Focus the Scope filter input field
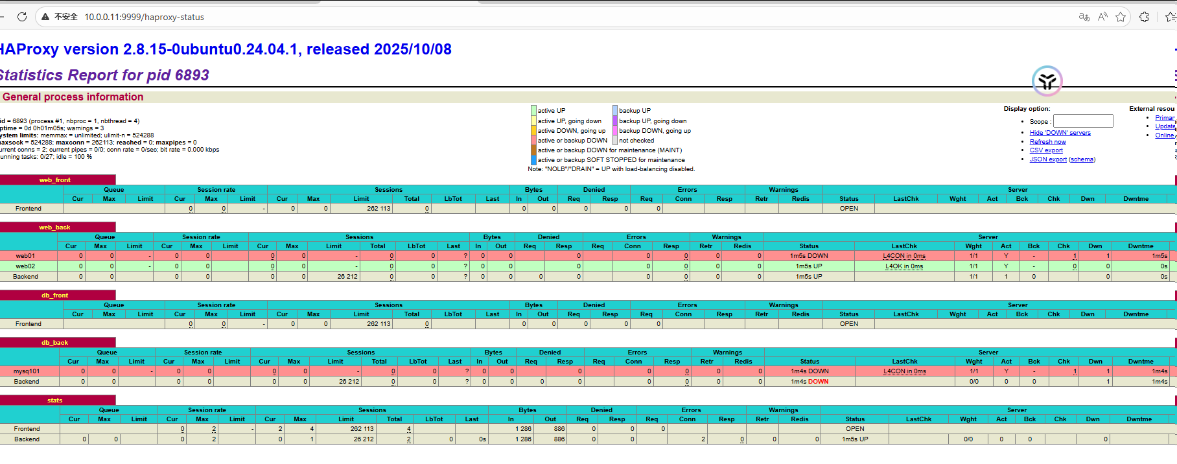This screenshot has height=464, width=1177. tap(1083, 121)
